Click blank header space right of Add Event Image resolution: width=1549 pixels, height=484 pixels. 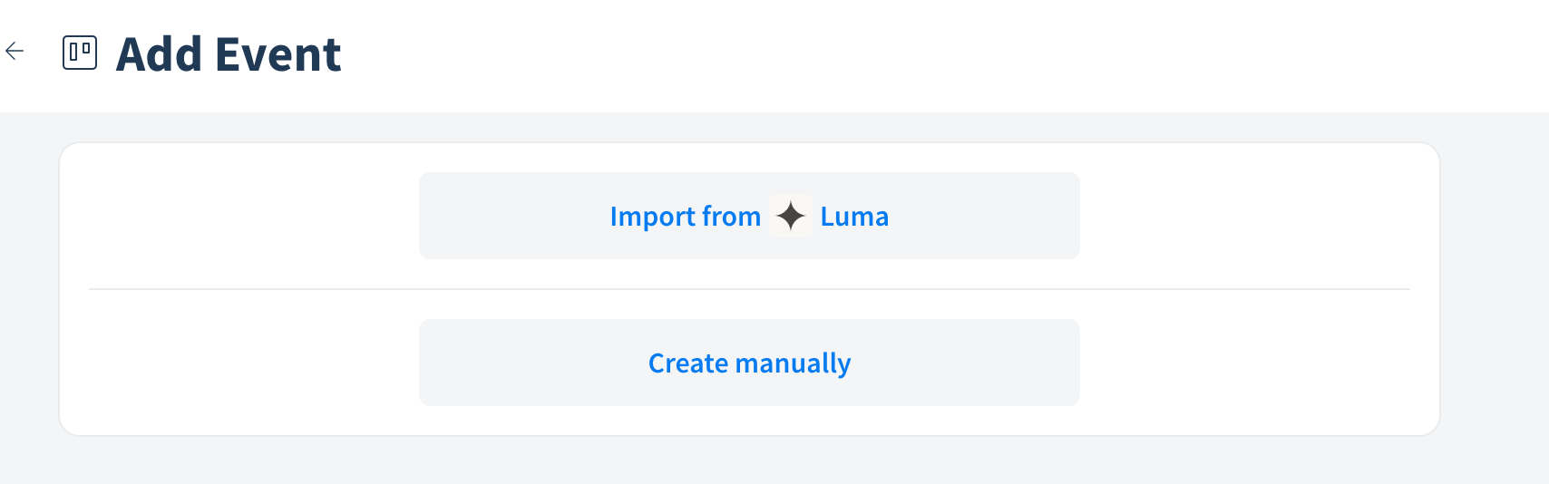pyautogui.click(x=943, y=54)
